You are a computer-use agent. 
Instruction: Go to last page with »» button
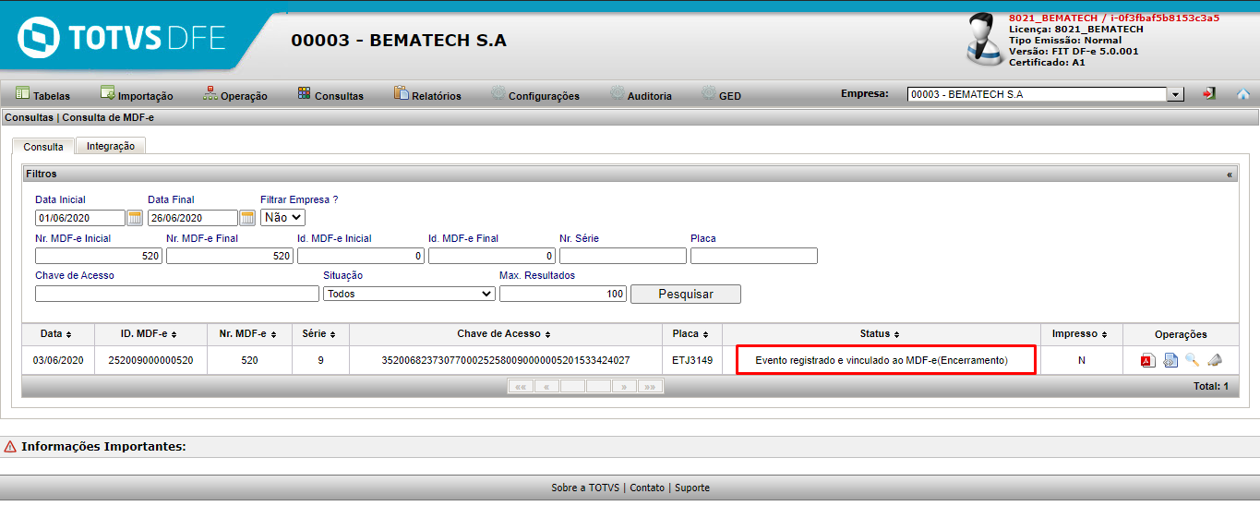point(650,386)
